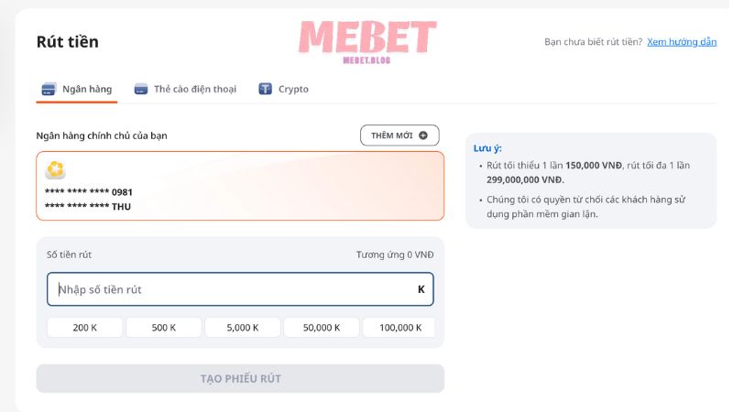Click the yellow bank logo on saved card
The height and width of the screenshot is (412, 733).
point(56,169)
